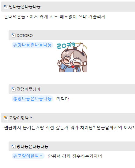Screen dimensions: 135x168
Task: Click the @고양이한박스 mention tag
Action: click(x=28, y=156)
